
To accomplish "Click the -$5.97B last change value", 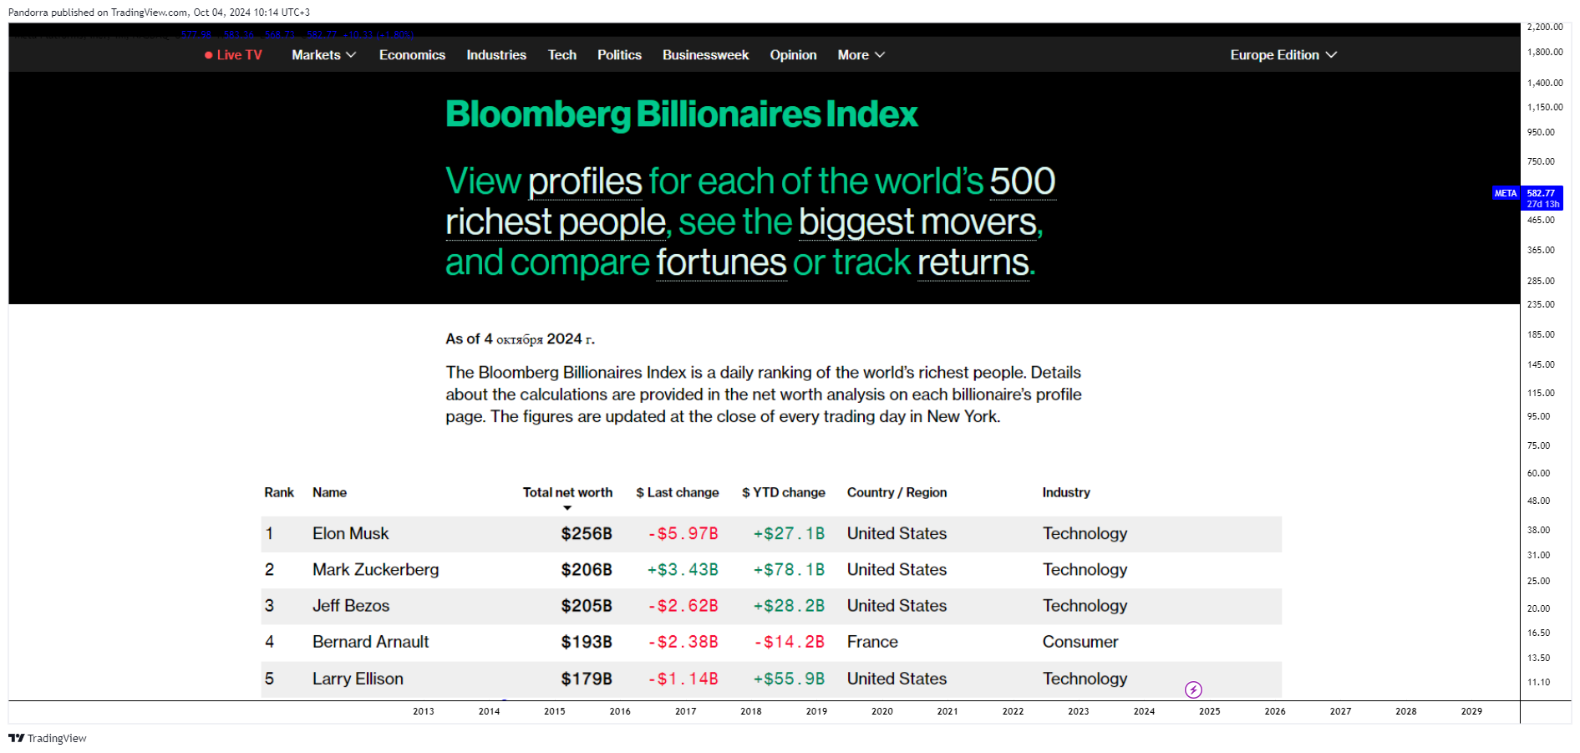I will click(x=683, y=534).
